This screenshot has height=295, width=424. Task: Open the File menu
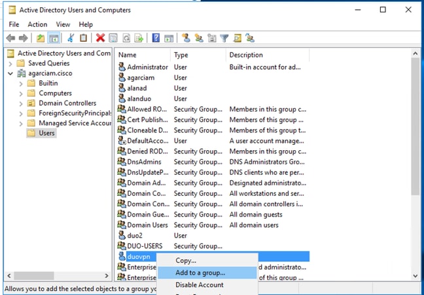[x=14, y=24]
